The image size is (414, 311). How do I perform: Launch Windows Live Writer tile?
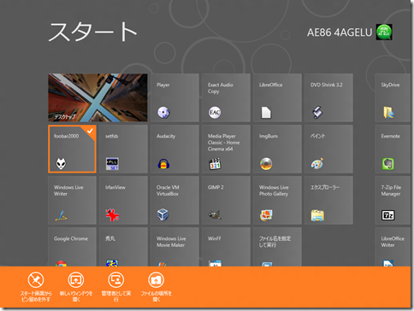72,200
